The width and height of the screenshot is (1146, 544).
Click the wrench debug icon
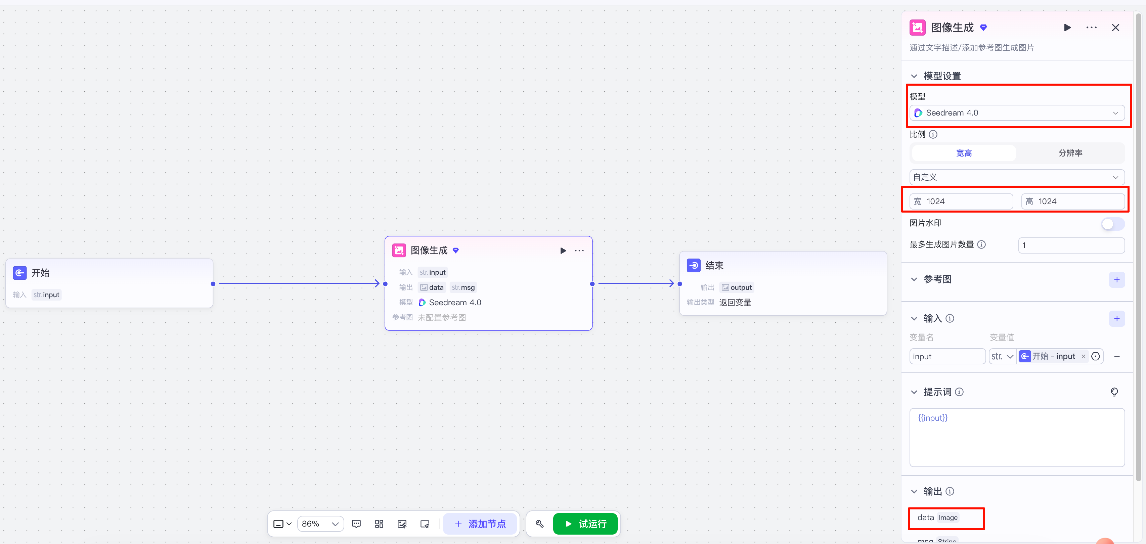540,524
